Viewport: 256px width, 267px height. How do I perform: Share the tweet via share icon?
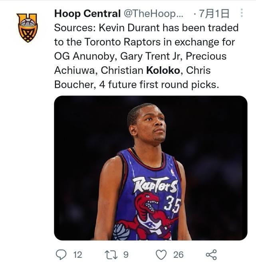pos(211,255)
